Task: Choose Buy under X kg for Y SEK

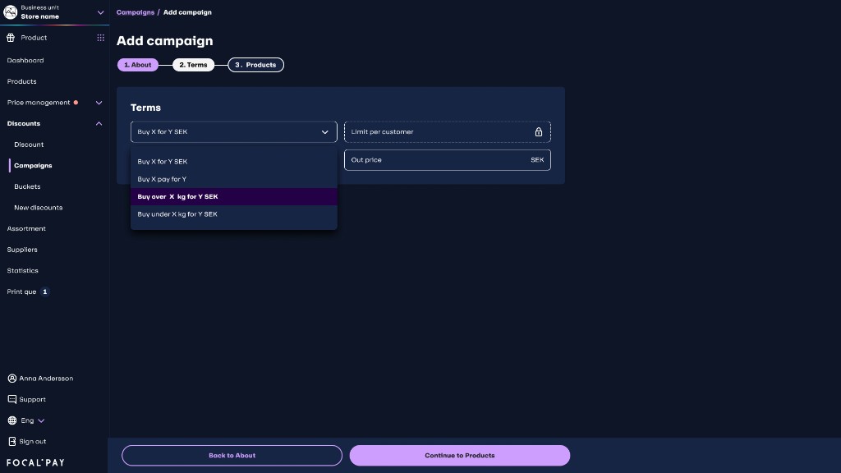Action: click(234, 214)
